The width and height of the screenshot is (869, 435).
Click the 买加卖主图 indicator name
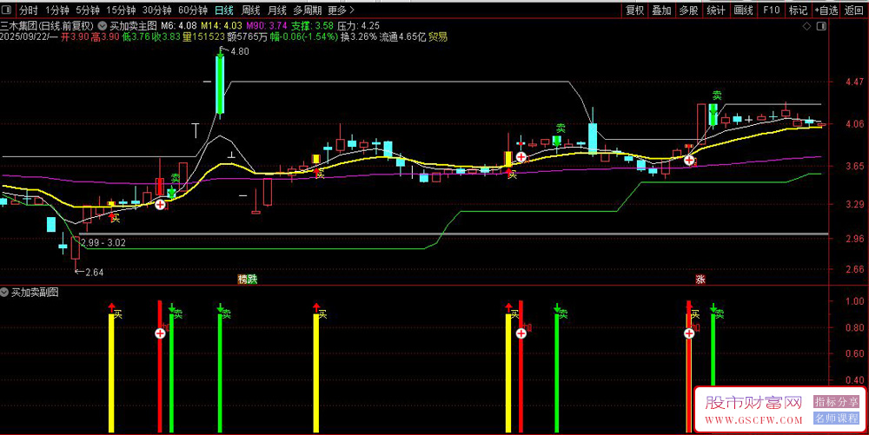tap(132, 25)
